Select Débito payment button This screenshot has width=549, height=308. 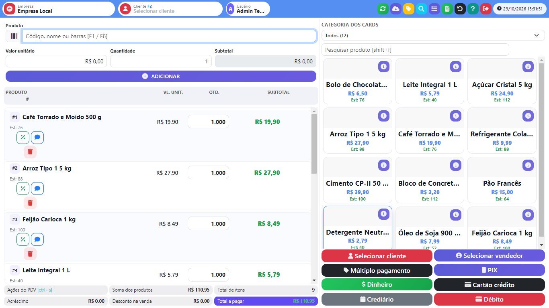click(x=490, y=299)
